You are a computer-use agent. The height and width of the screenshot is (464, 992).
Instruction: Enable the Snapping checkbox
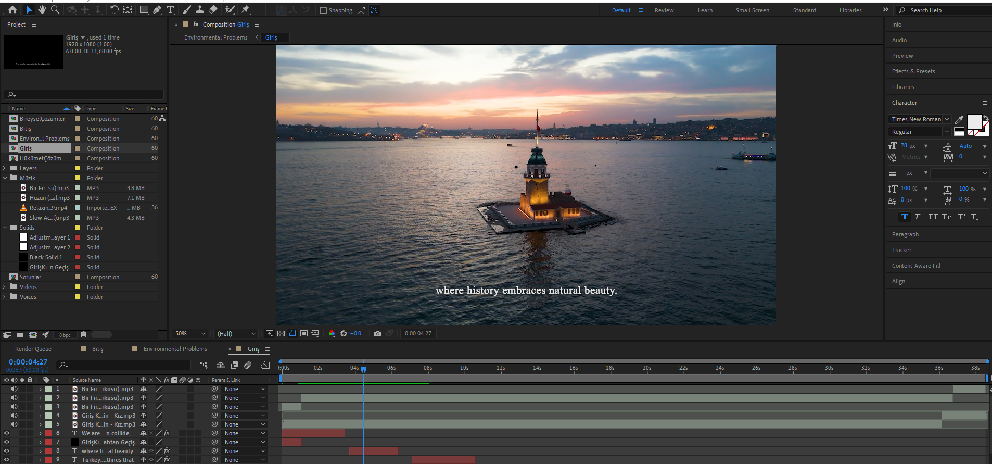tap(323, 10)
